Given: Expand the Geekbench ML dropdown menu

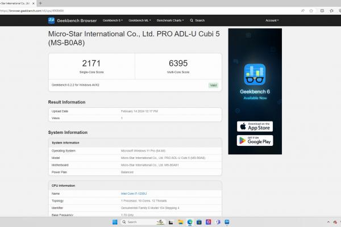Looking at the screenshot, I should pyautogui.click(x=140, y=20).
